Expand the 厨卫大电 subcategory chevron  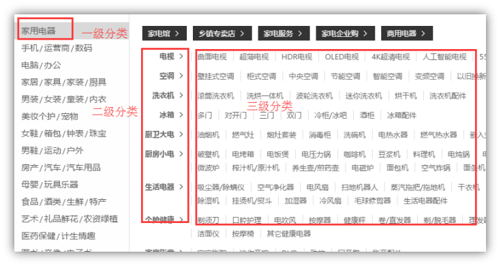(x=181, y=134)
